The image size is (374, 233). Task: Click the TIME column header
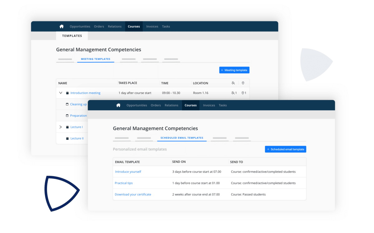165,83
